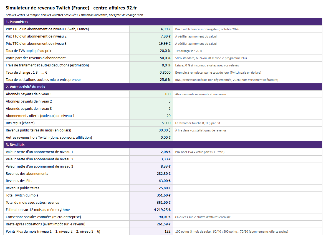
Task: Click the subscription revenue result 282,80 €
Action: (x=151, y=174)
